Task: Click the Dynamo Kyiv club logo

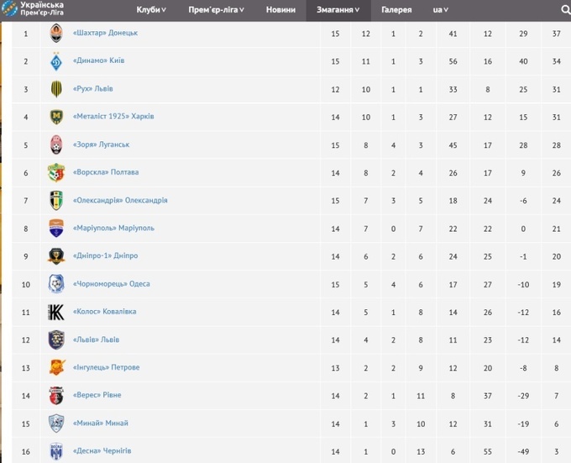Action: click(56, 61)
